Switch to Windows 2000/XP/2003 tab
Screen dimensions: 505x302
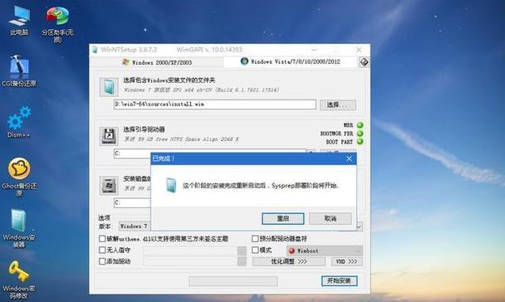(x=157, y=62)
